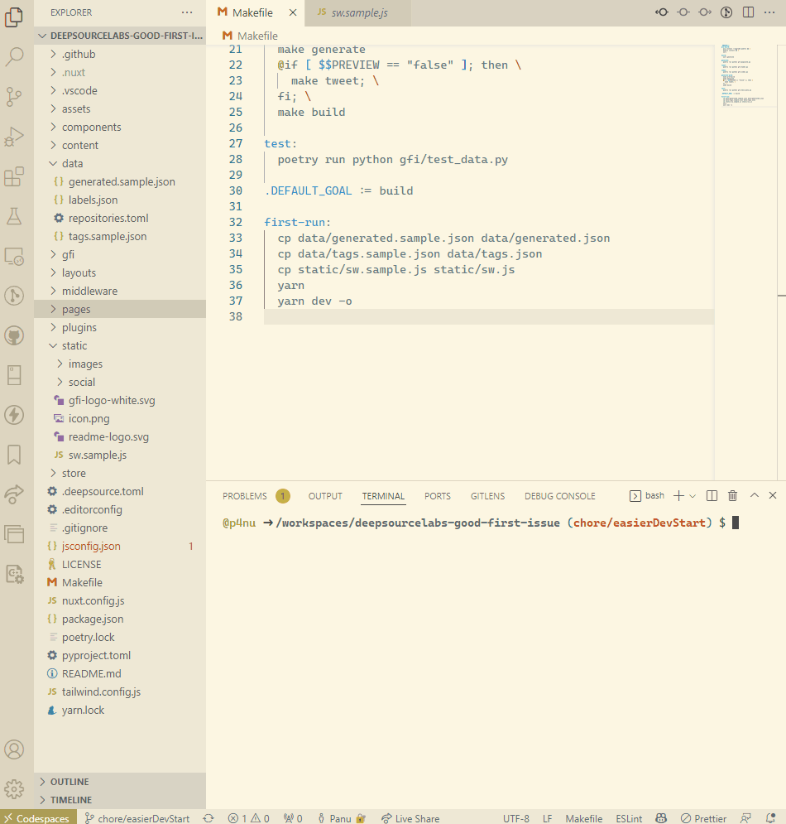Click errors and warnings count in status bar

coord(249,818)
